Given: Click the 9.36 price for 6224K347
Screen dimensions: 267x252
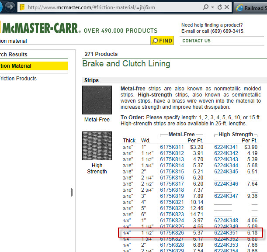Looking at the screenshot, I should (x=252, y=196).
